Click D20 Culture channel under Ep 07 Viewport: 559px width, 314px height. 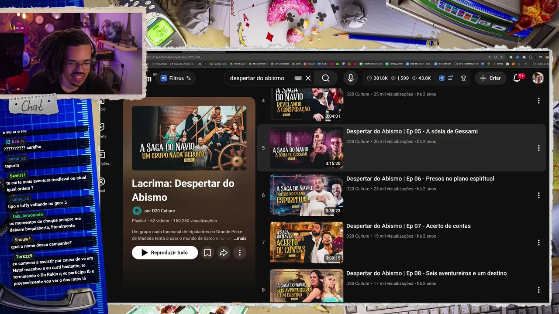358,236
